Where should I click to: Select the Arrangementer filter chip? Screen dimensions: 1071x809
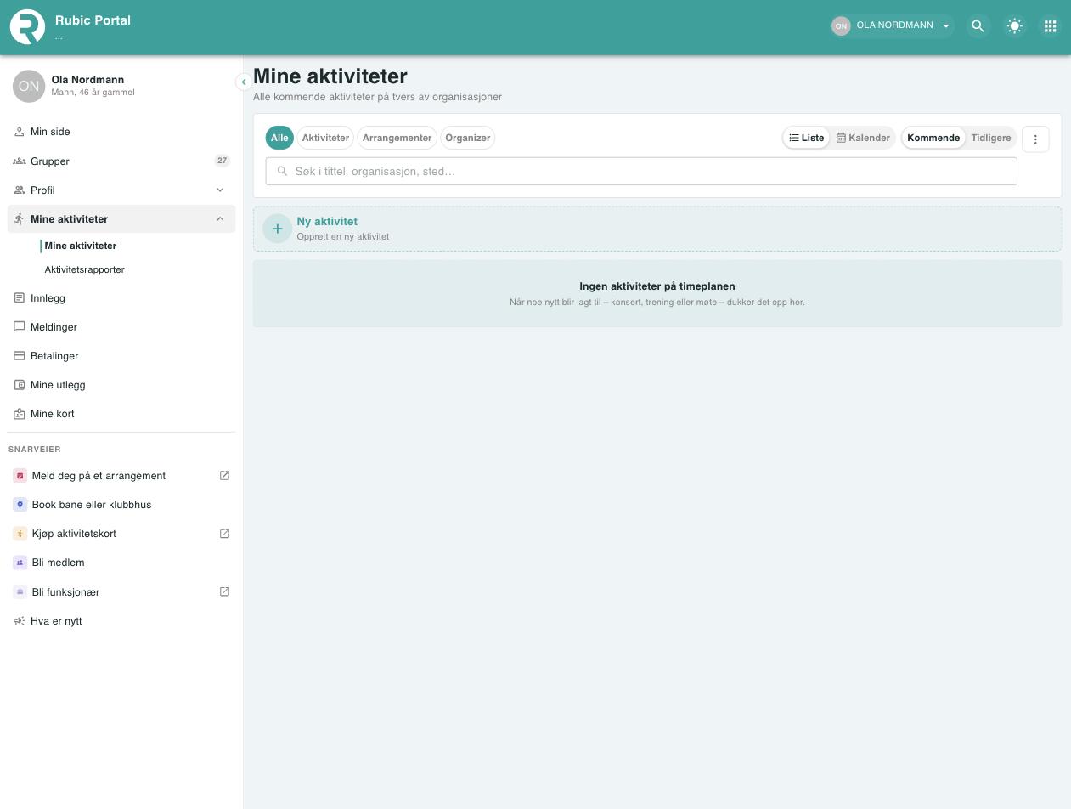(x=397, y=138)
